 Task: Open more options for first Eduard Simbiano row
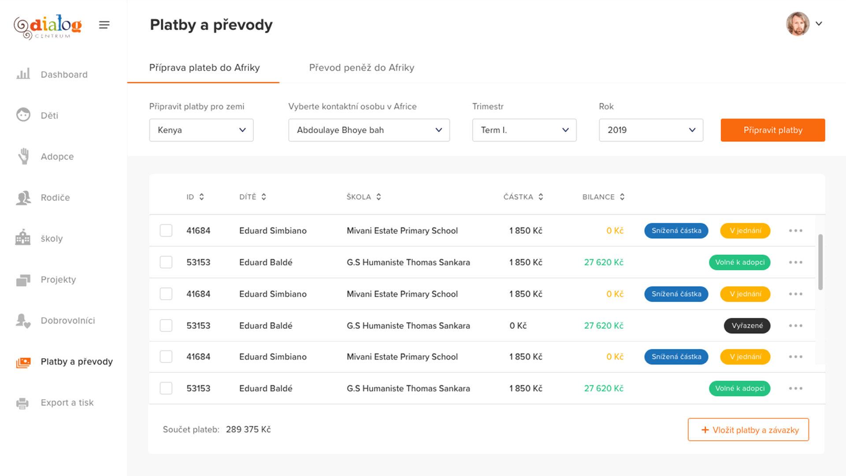796,231
